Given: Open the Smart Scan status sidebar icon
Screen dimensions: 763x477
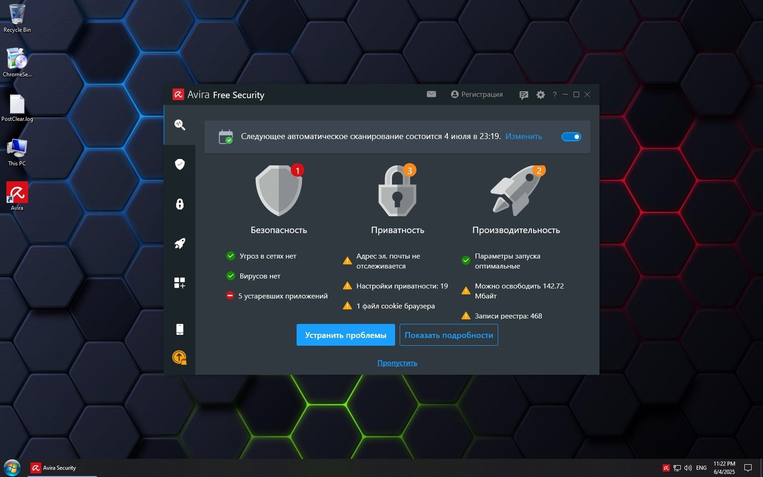Looking at the screenshot, I should [180, 124].
